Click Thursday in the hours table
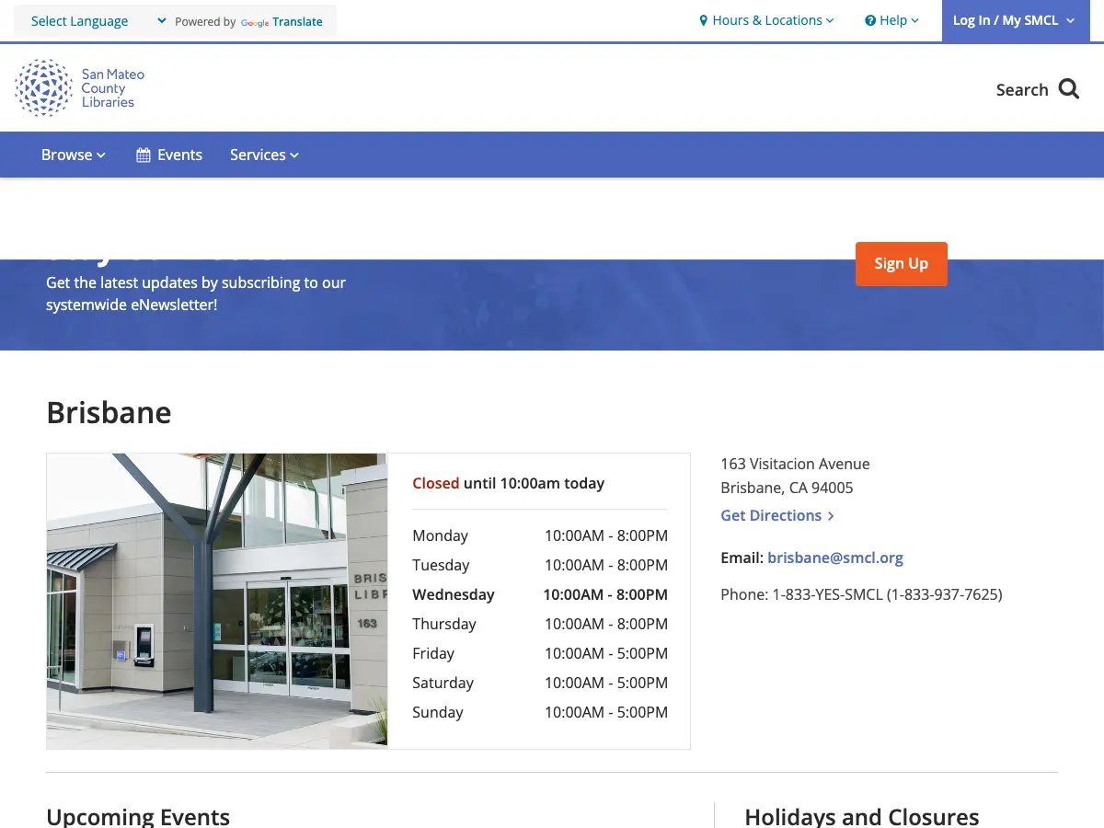 point(444,624)
